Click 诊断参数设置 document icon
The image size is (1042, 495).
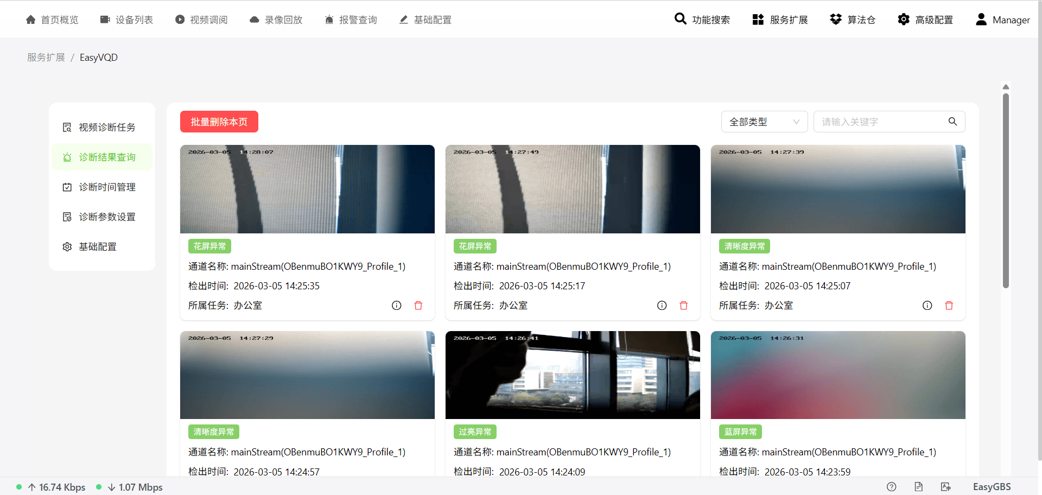pyautogui.click(x=67, y=217)
